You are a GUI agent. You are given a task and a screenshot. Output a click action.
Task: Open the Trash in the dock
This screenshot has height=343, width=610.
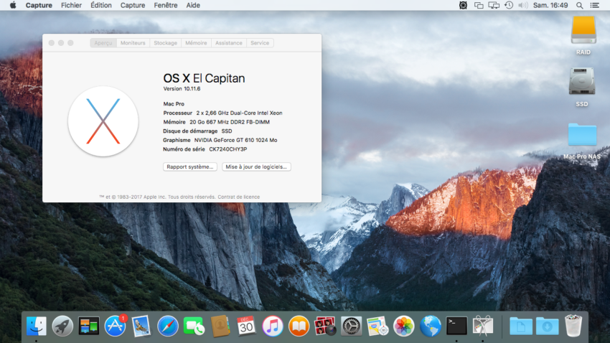coord(573,326)
